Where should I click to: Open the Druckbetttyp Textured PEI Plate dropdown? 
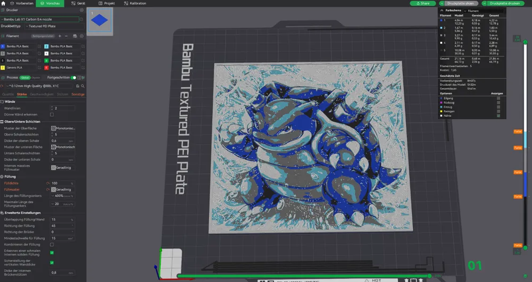(x=54, y=26)
